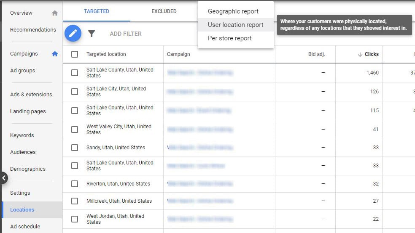Open blurred campaign link in Sandy row
The image size is (415, 233).
pos(200,148)
